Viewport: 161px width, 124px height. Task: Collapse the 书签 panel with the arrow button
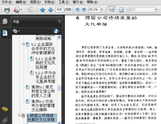59,21
